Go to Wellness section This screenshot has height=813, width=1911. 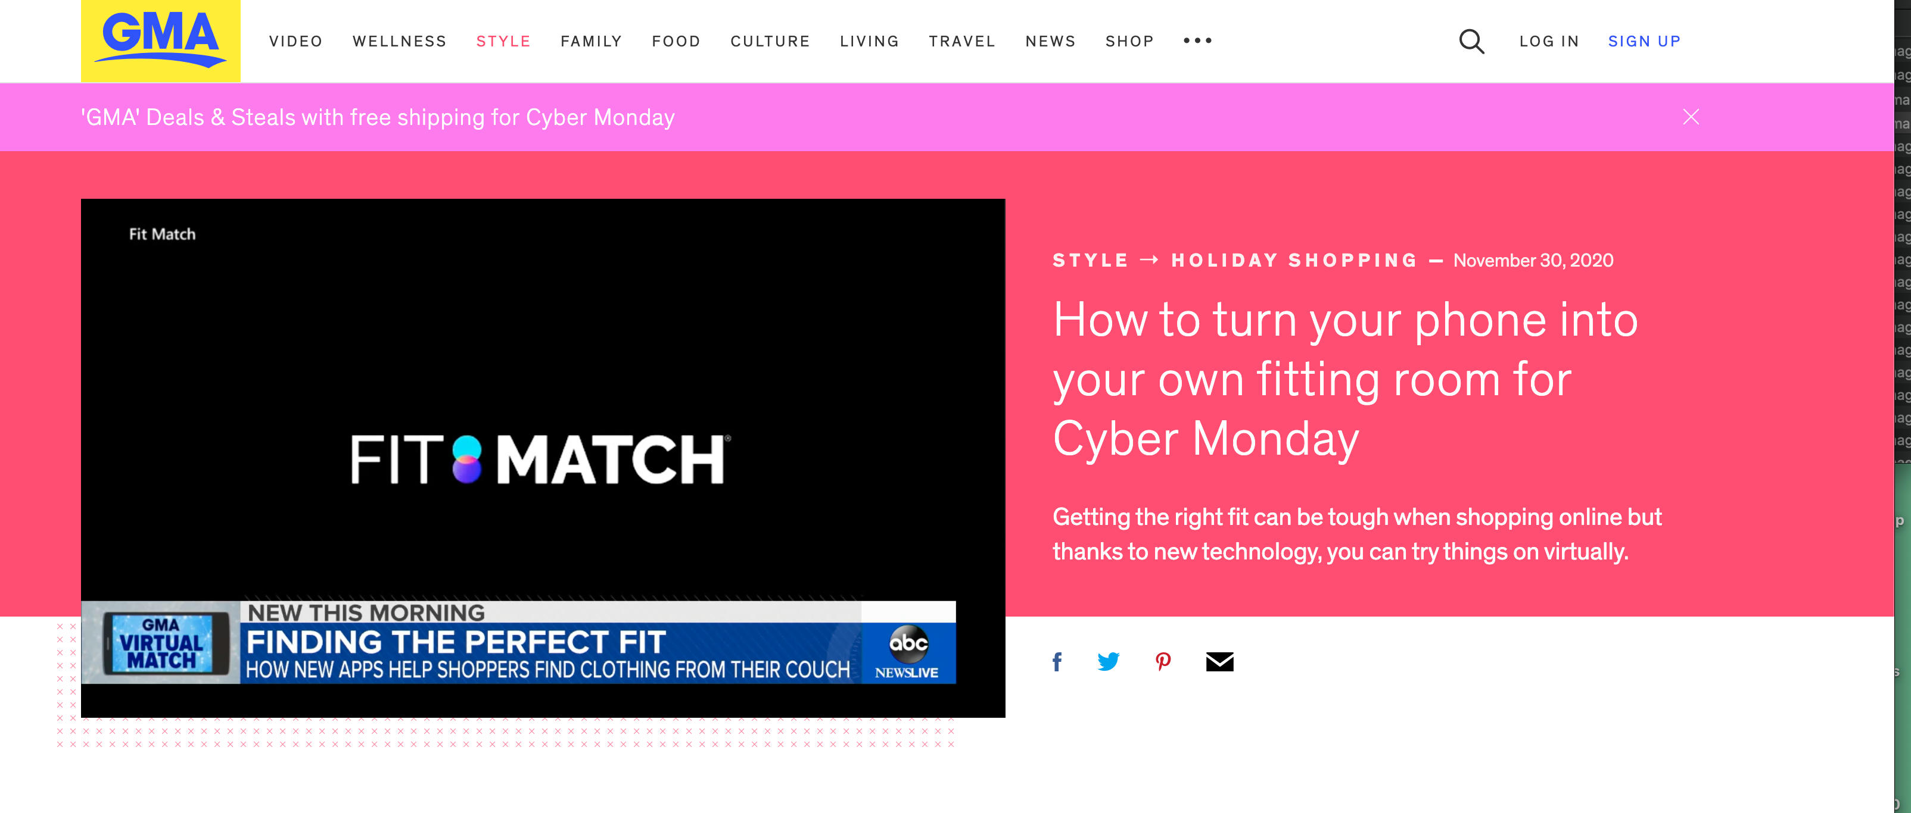click(399, 42)
